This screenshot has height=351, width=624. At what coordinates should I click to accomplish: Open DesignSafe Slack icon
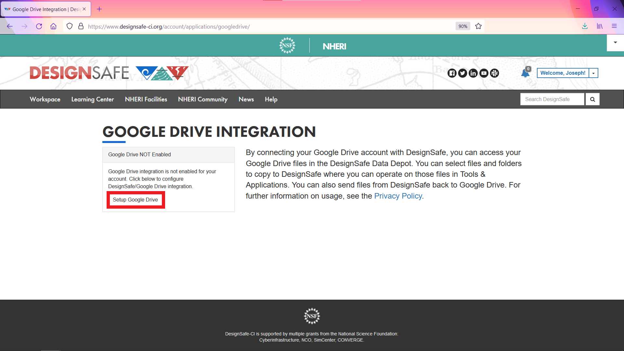point(494,73)
